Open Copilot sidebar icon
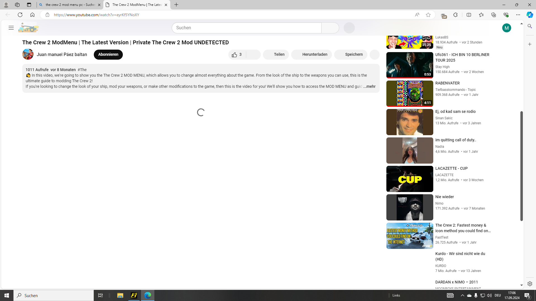Image resolution: width=536 pixels, height=301 pixels. click(x=530, y=15)
